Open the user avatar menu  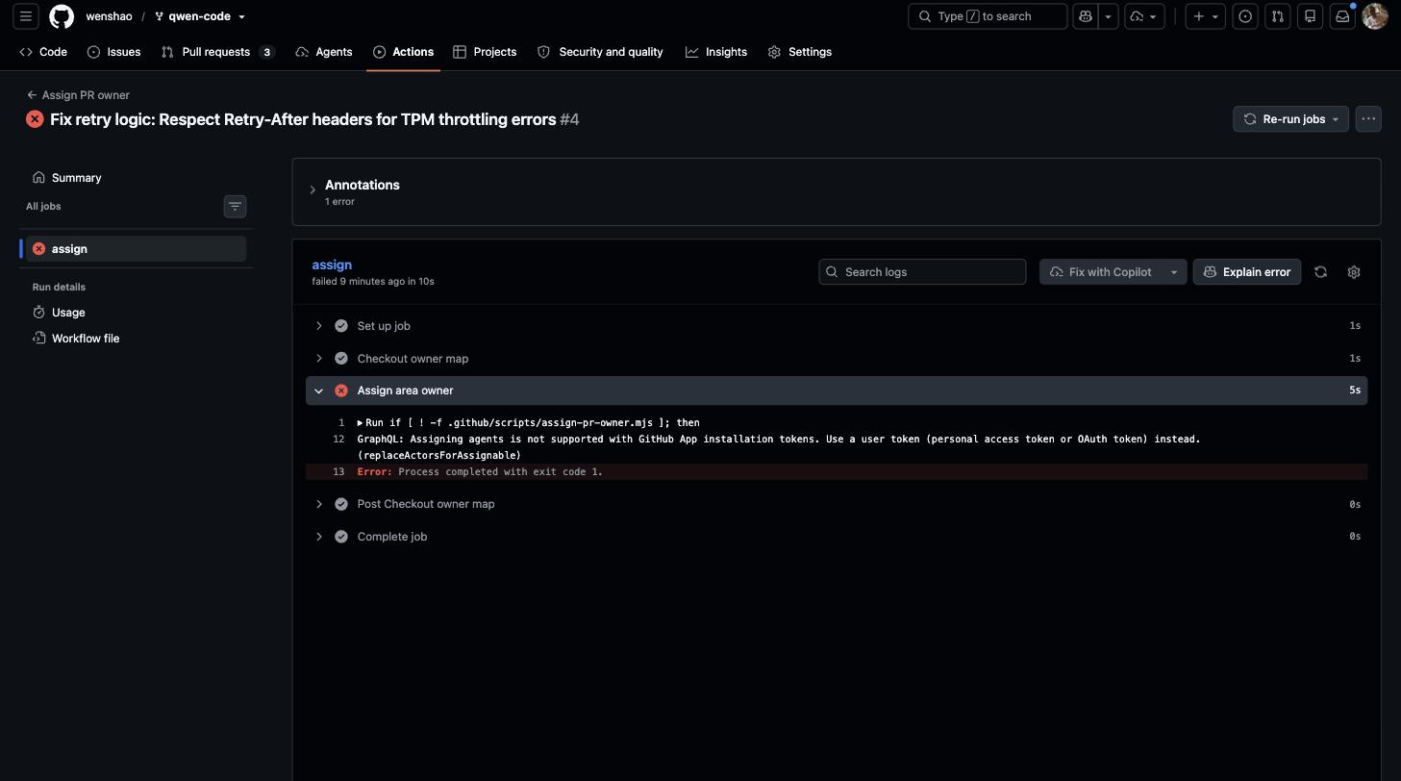click(x=1375, y=16)
